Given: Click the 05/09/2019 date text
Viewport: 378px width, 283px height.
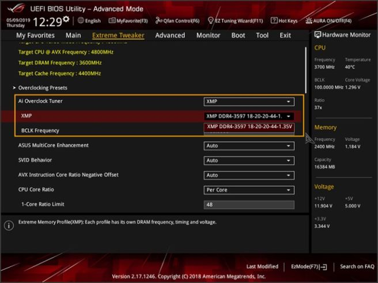Looking at the screenshot, I should pyautogui.click(x=18, y=20).
